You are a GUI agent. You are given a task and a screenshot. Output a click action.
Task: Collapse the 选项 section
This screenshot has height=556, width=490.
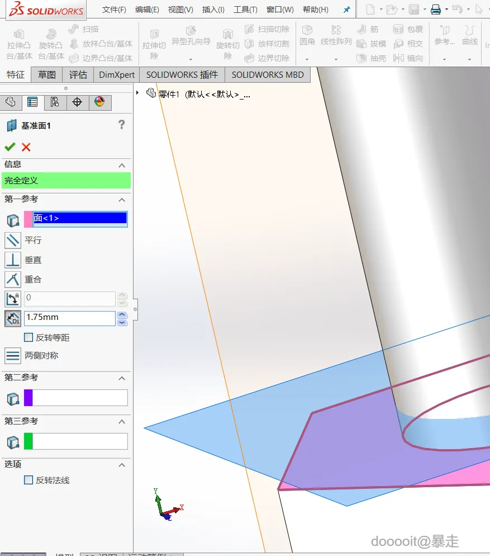click(122, 465)
